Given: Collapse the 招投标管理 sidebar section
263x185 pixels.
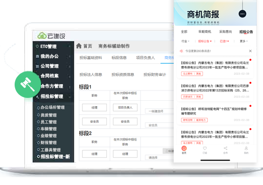Looking at the screenshot, I should (x=69, y=96).
